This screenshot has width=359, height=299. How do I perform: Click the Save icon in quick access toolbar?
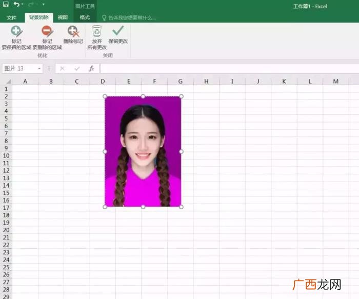[x=6, y=4]
